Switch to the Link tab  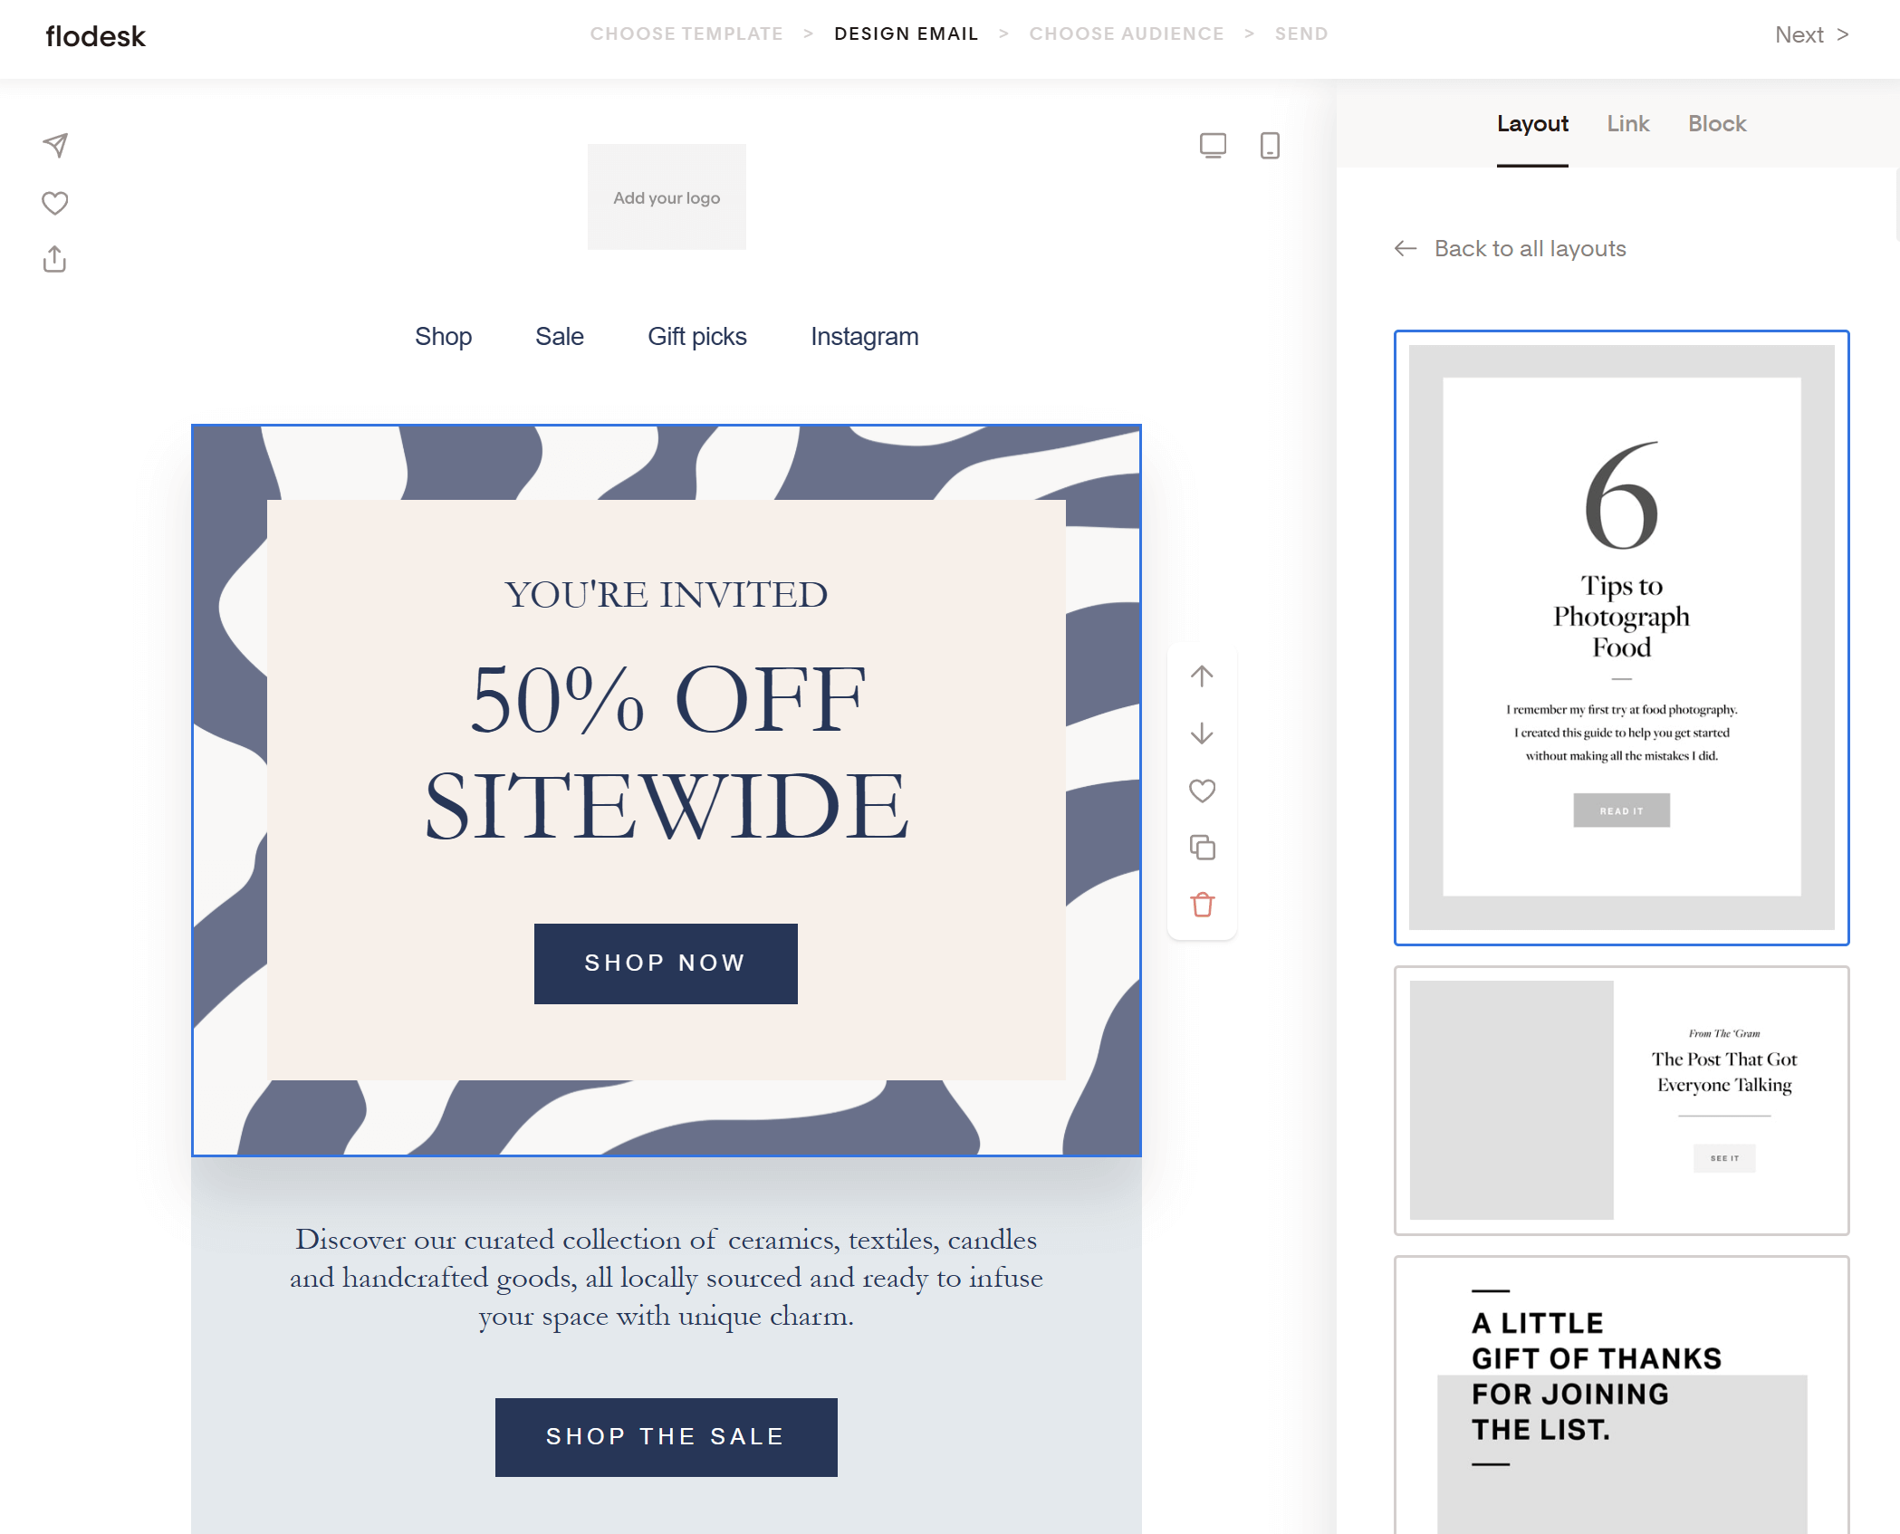pyautogui.click(x=1627, y=123)
